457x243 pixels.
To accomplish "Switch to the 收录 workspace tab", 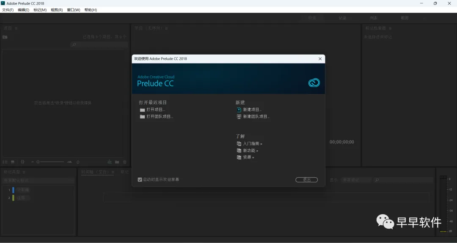I will 312,18.
